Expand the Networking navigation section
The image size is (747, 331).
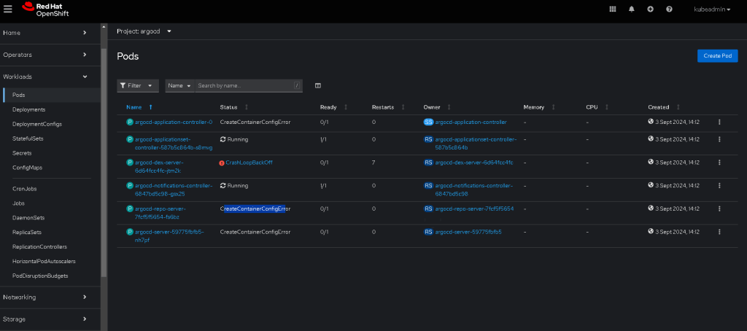tap(50, 297)
